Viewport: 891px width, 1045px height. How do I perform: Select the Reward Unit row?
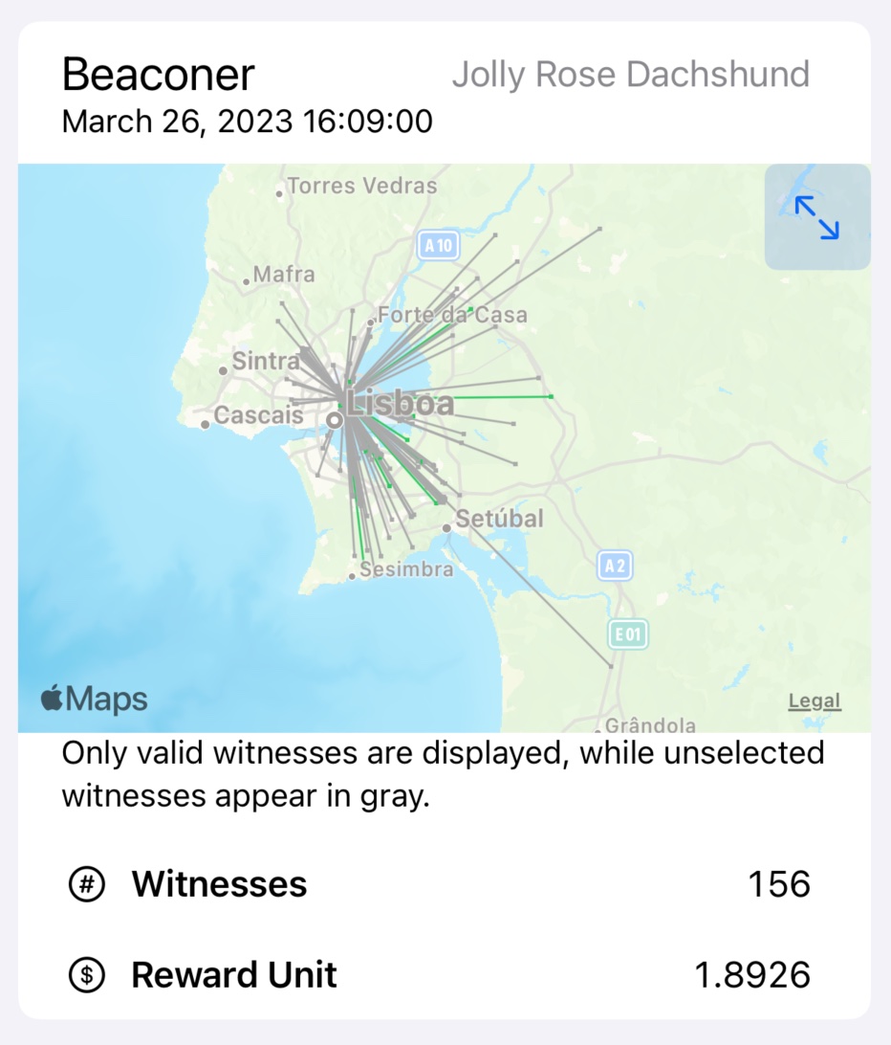tap(440, 974)
